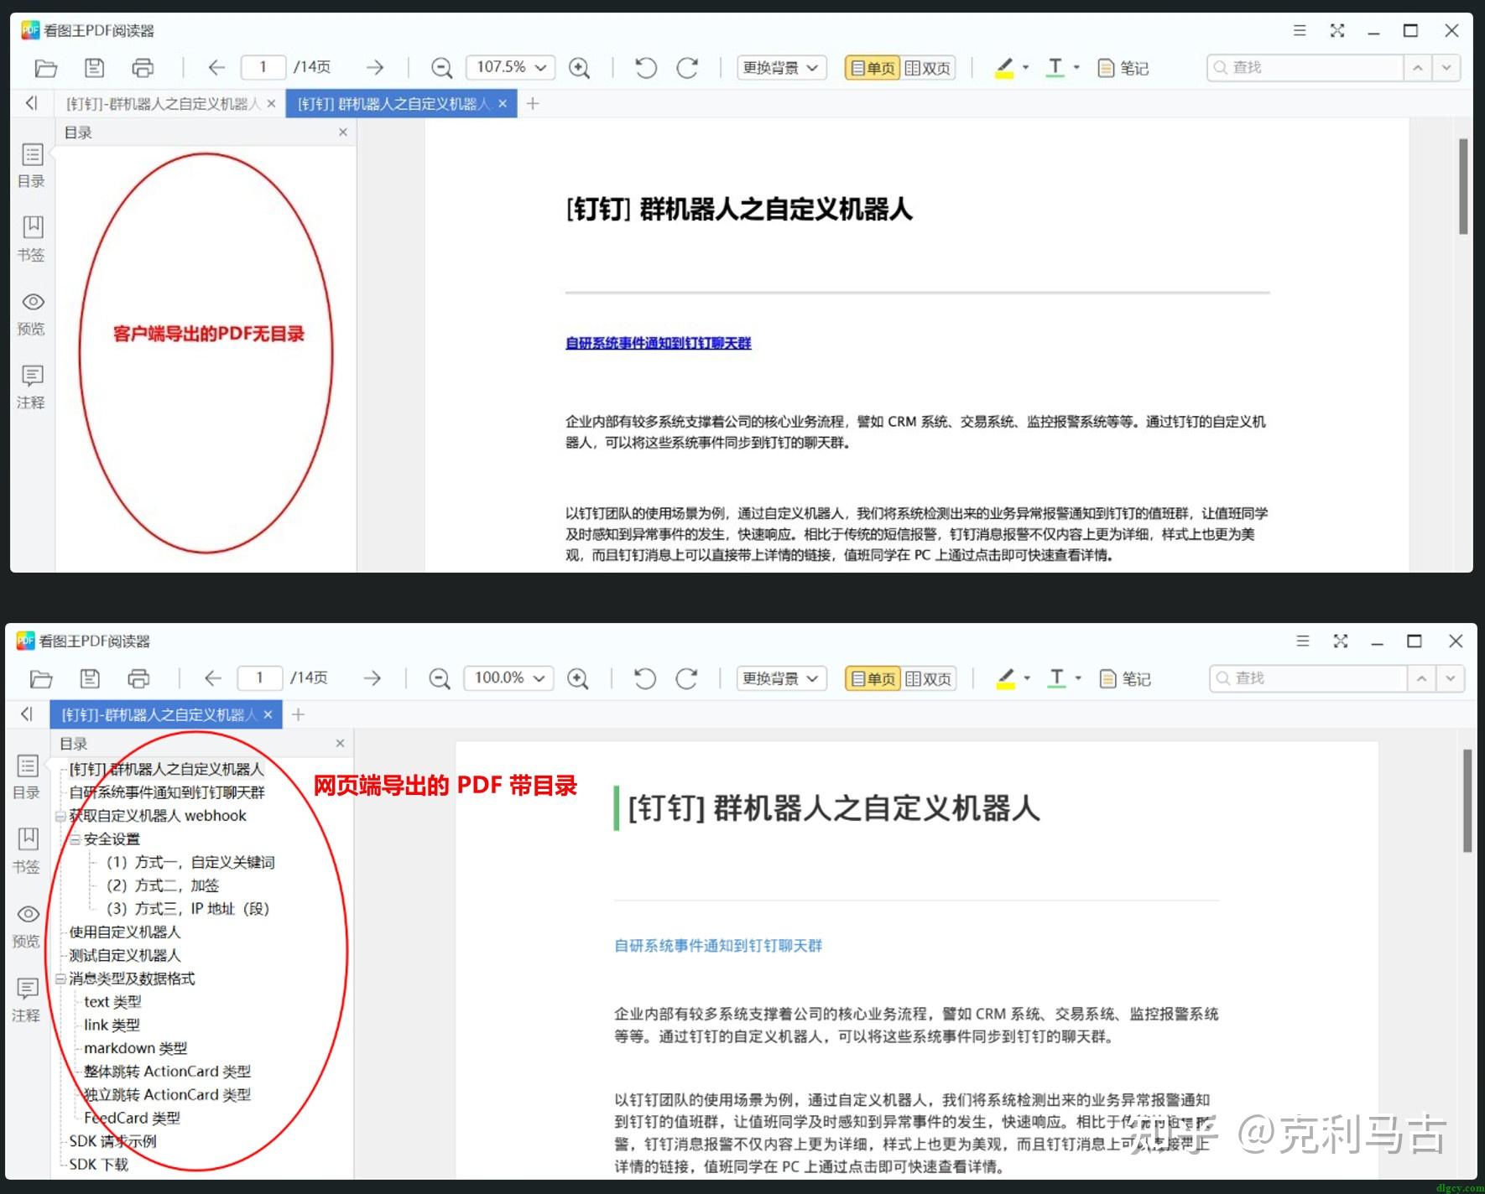Switch to 双页 double page in bottom window
1485x1194 pixels.
point(928,678)
